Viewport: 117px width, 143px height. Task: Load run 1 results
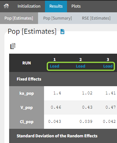point(54,66)
